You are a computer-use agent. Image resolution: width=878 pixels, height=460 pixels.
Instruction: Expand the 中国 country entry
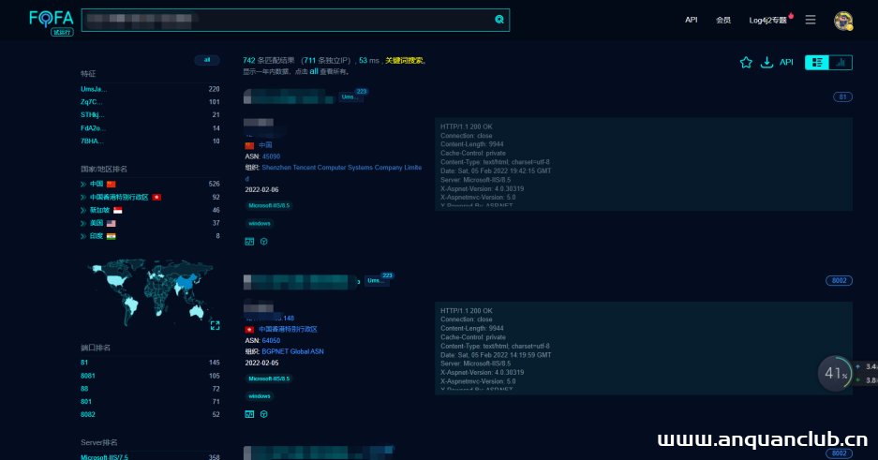coord(83,185)
